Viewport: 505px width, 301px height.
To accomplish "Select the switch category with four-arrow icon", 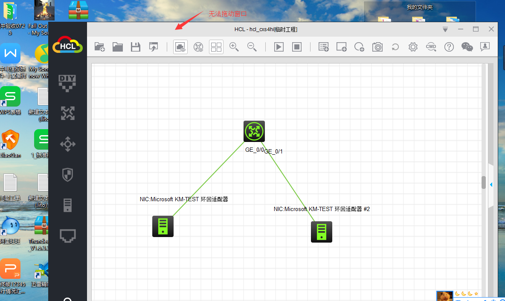I will pos(68,144).
